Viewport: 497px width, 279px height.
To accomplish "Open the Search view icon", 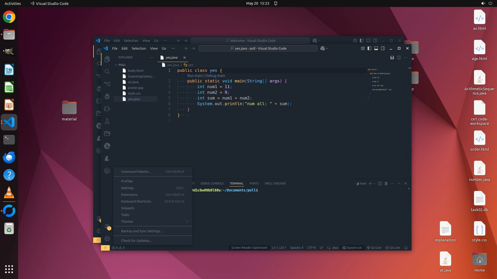I will coord(107,72).
